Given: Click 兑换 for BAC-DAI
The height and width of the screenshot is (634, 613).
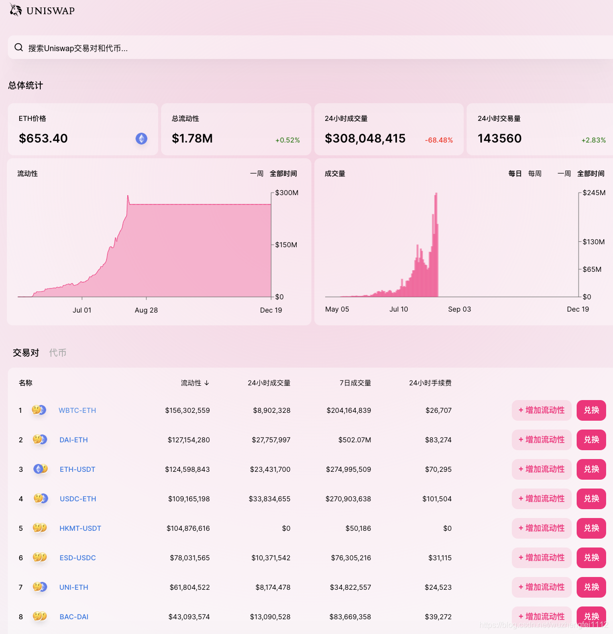Looking at the screenshot, I should tap(591, 617).
